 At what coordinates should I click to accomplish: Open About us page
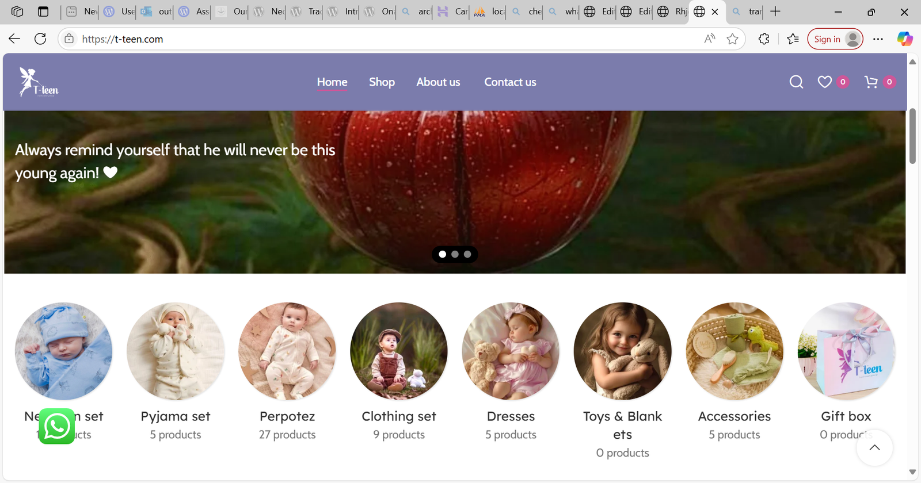click(x=438, y=82)
